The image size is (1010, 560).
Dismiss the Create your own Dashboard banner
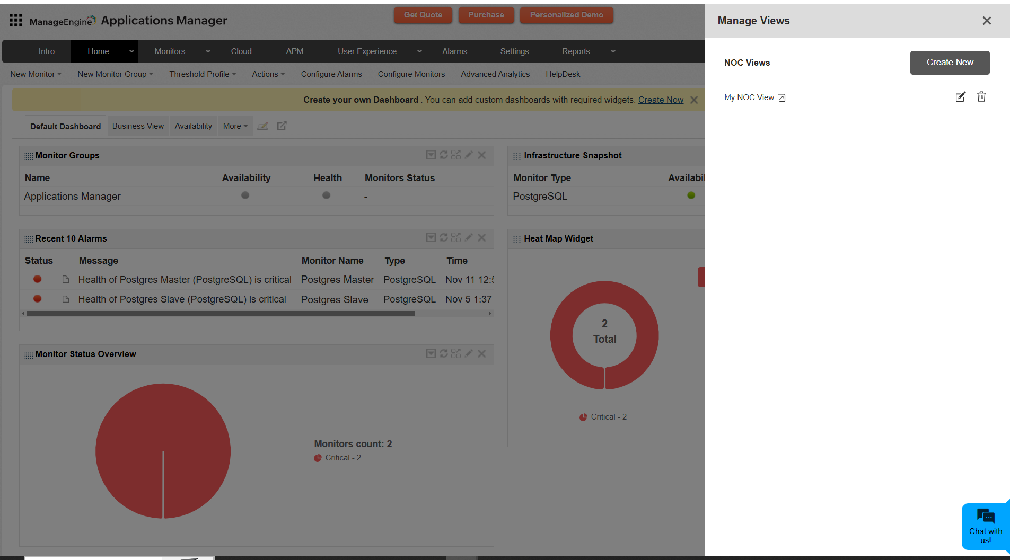[x=694, y=100]
